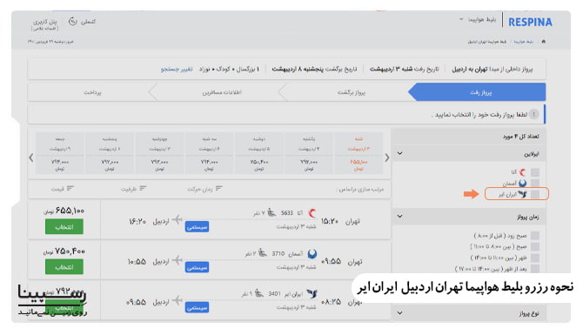Click the user avatar icon beside کشملی
Screen dimensions: 583x335
[x=73, y=22]
